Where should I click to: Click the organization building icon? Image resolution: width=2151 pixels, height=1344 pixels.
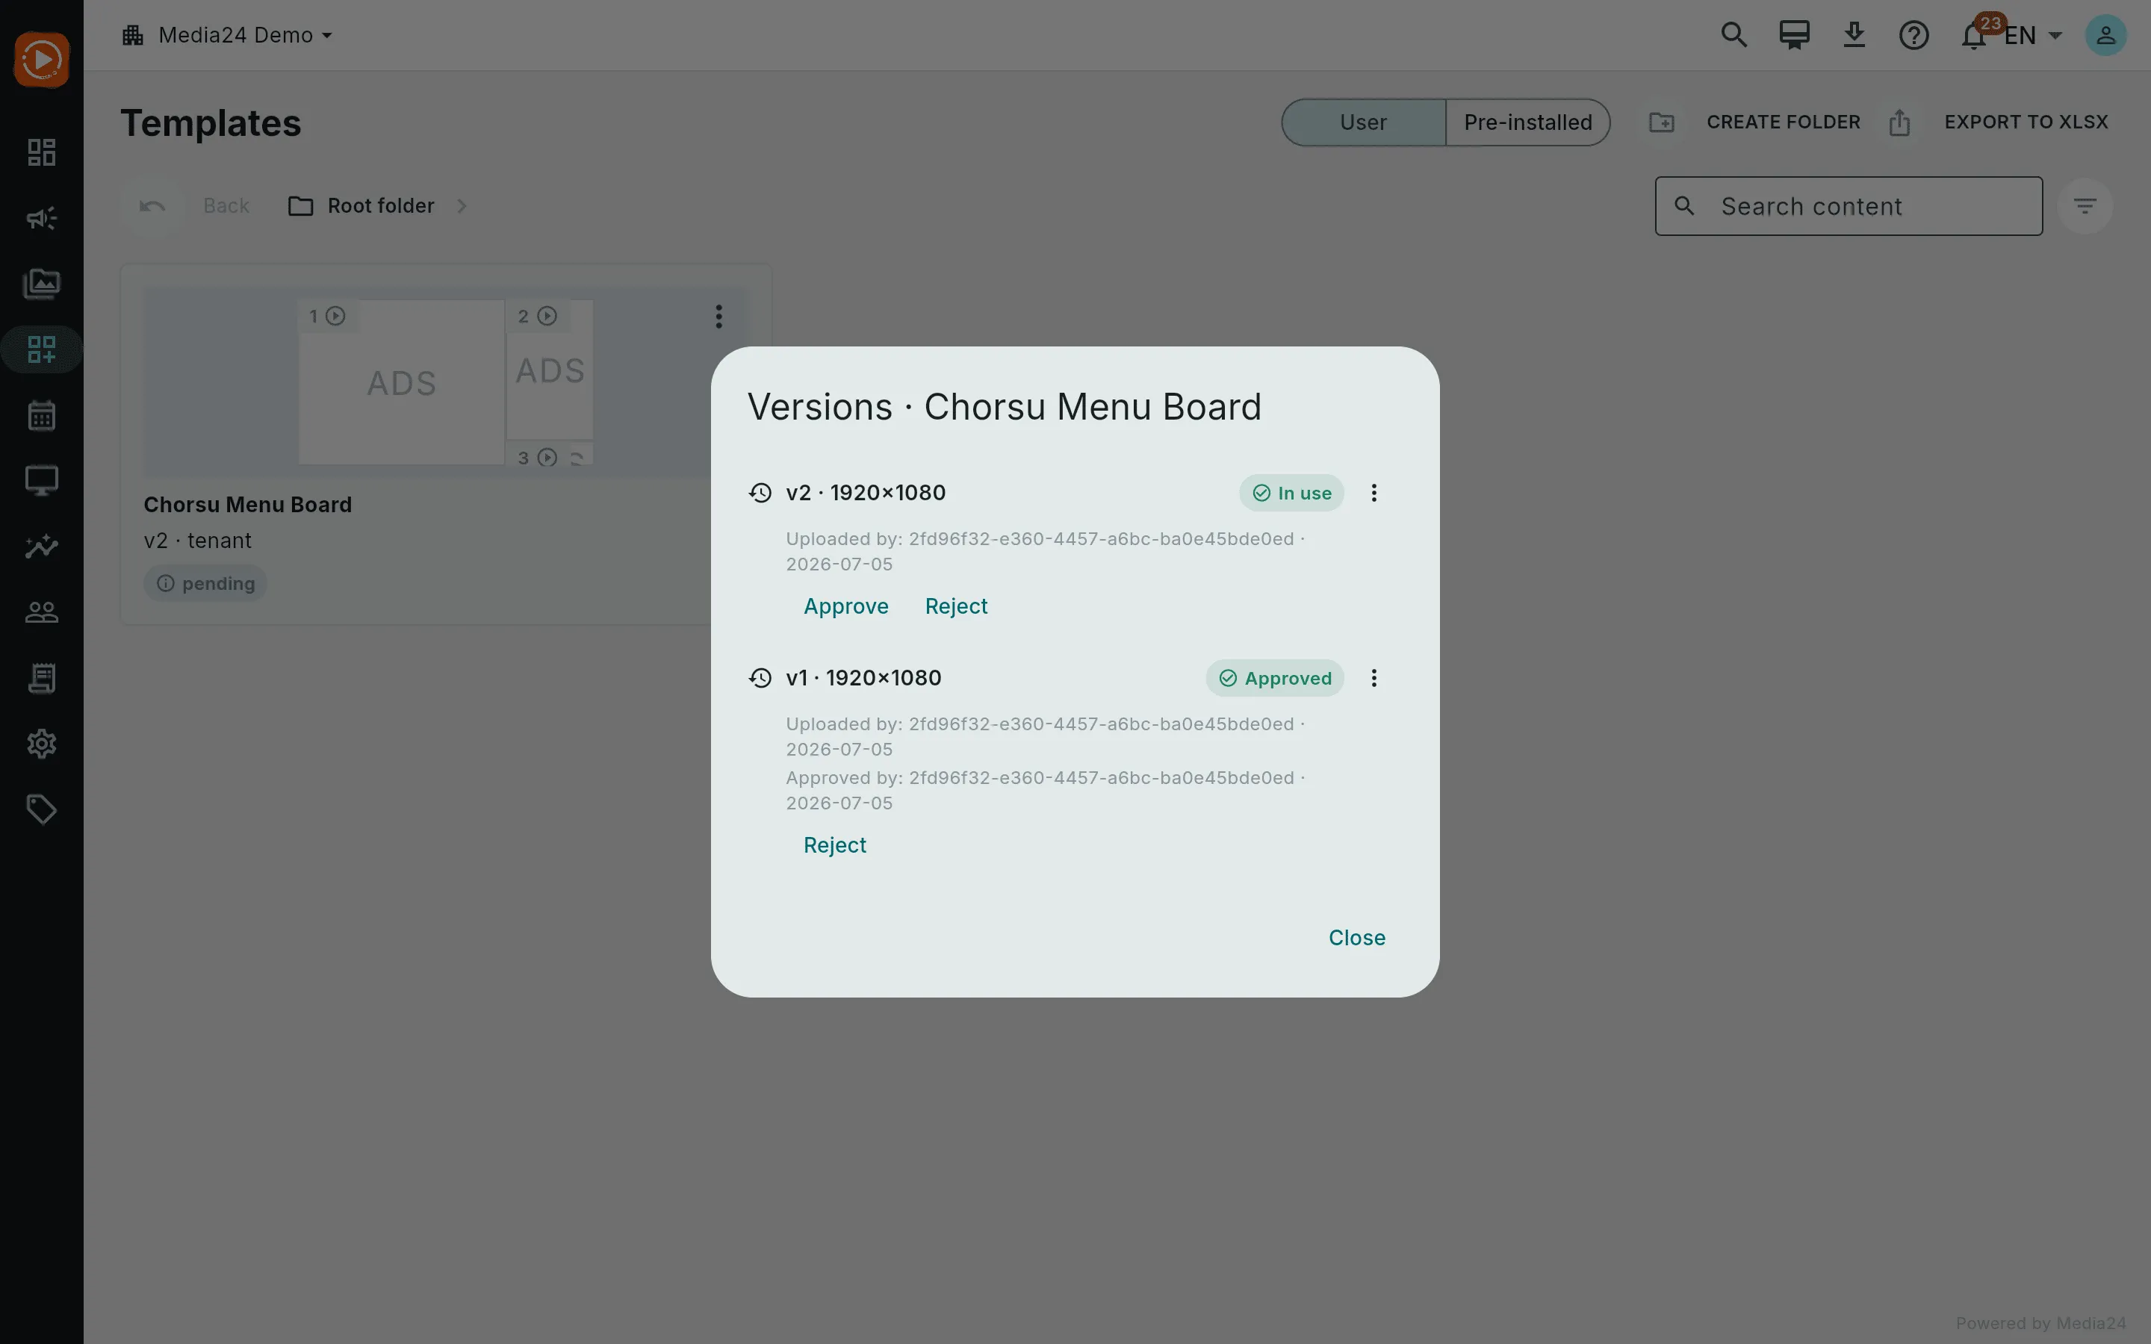tap(134, 36)
